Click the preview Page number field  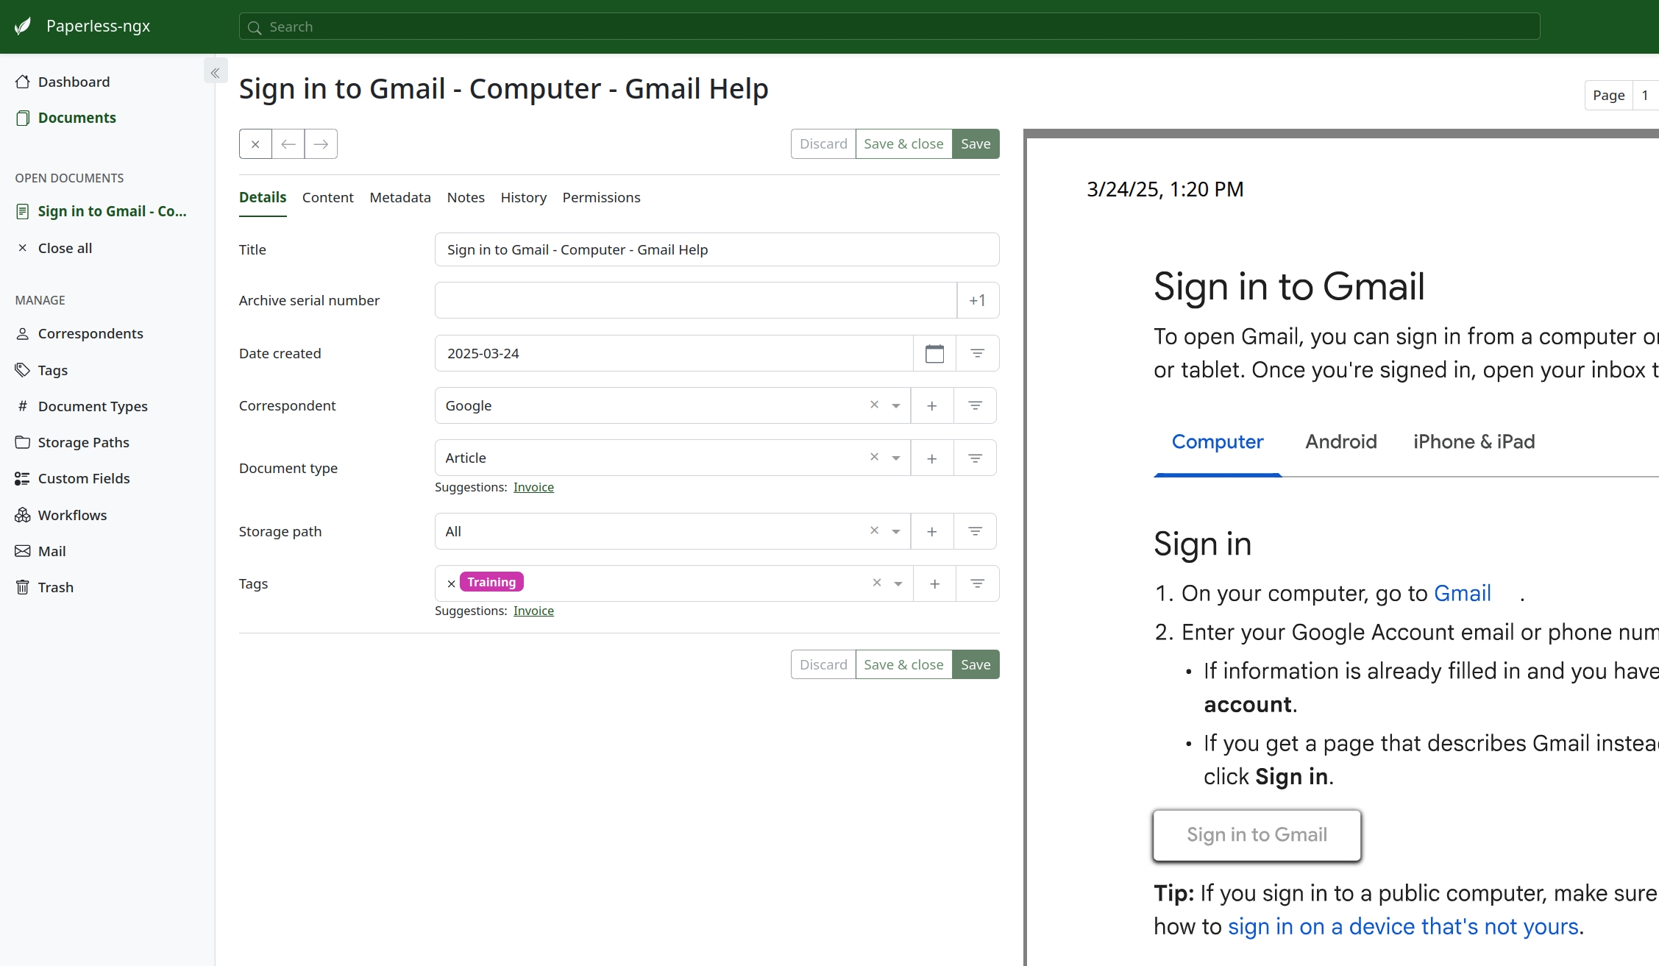[x=1646, y=96]
